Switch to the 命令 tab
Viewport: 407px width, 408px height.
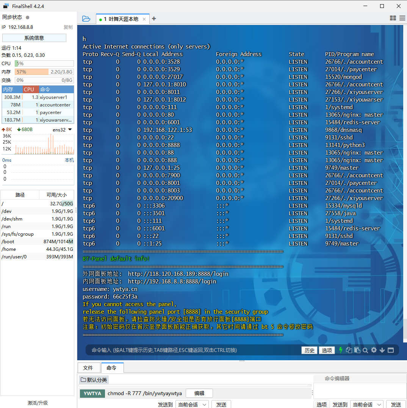point(112,368)
